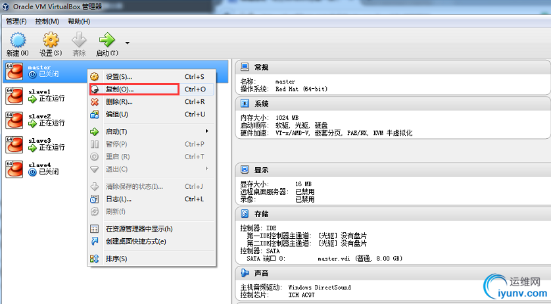Click the green arrow icon beside 启动(T)
This screenshot has width=551, height=304.
pyautogui.click(x=95, y=132)
